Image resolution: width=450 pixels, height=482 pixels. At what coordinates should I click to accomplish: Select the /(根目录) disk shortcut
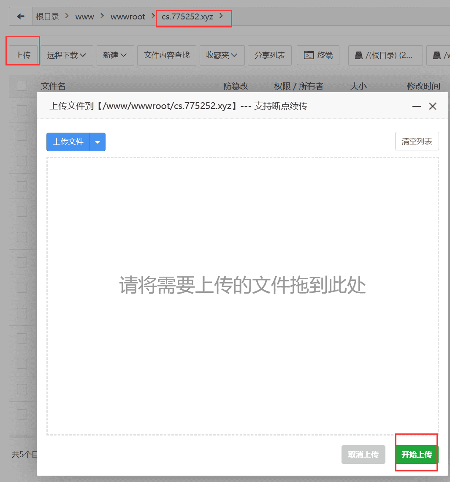pos(385,55)
